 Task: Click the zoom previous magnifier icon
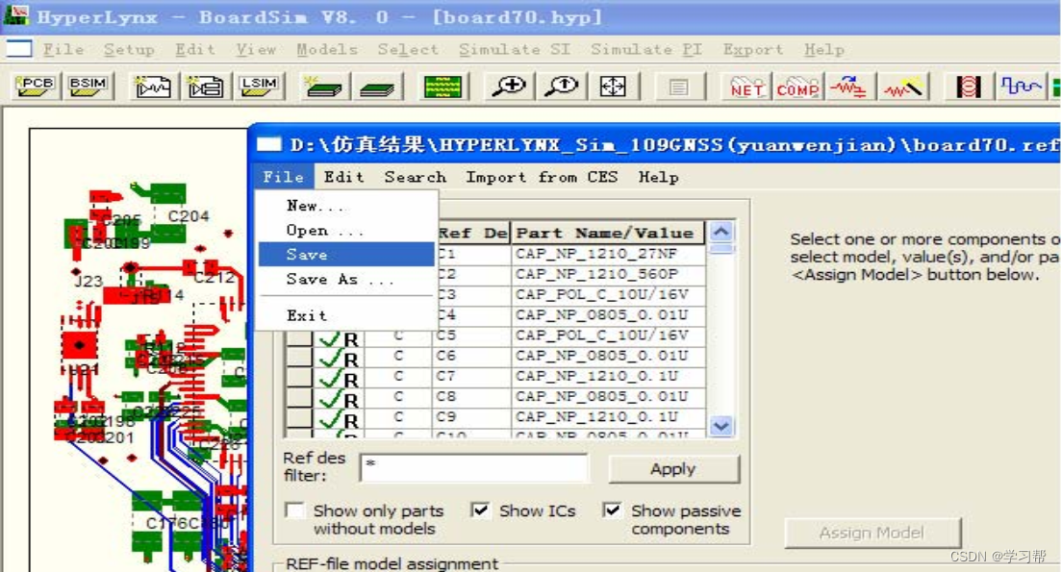click(x=561, y=87)
